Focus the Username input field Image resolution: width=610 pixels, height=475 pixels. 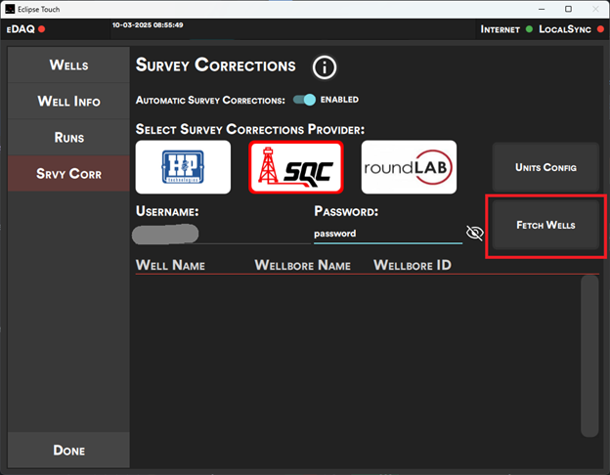pyautogui.click(x=220, y=234)
